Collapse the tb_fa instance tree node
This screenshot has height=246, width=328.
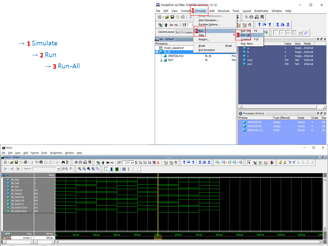pos(157,52)
